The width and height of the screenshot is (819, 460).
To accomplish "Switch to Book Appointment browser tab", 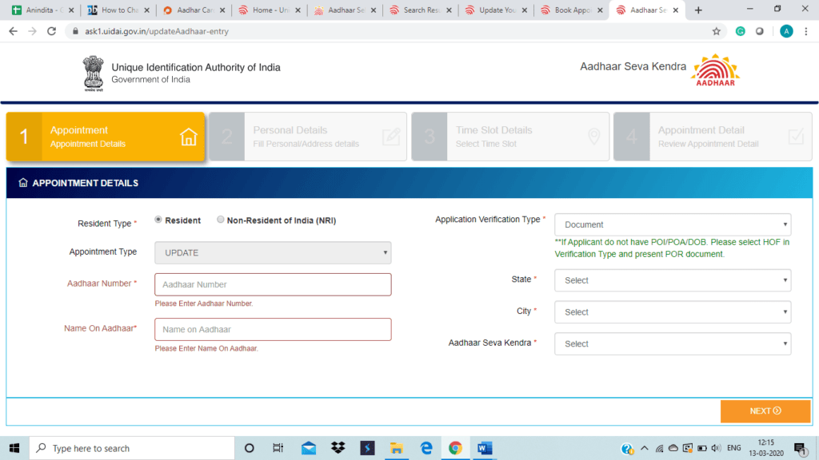I will pos(571,10).
